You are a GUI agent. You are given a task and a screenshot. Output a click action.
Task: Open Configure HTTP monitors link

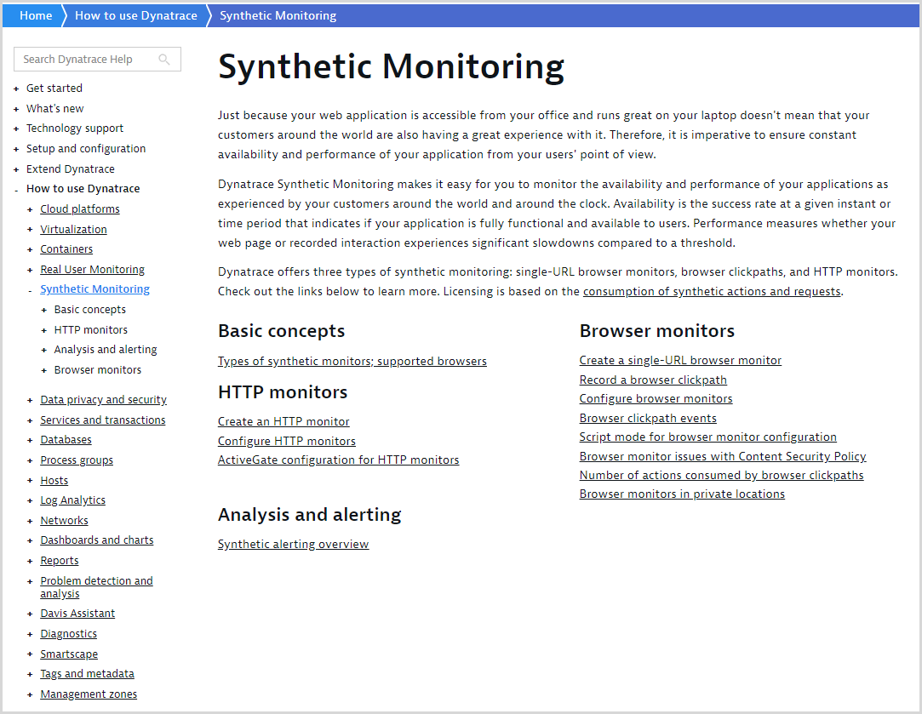click(286, 442)
